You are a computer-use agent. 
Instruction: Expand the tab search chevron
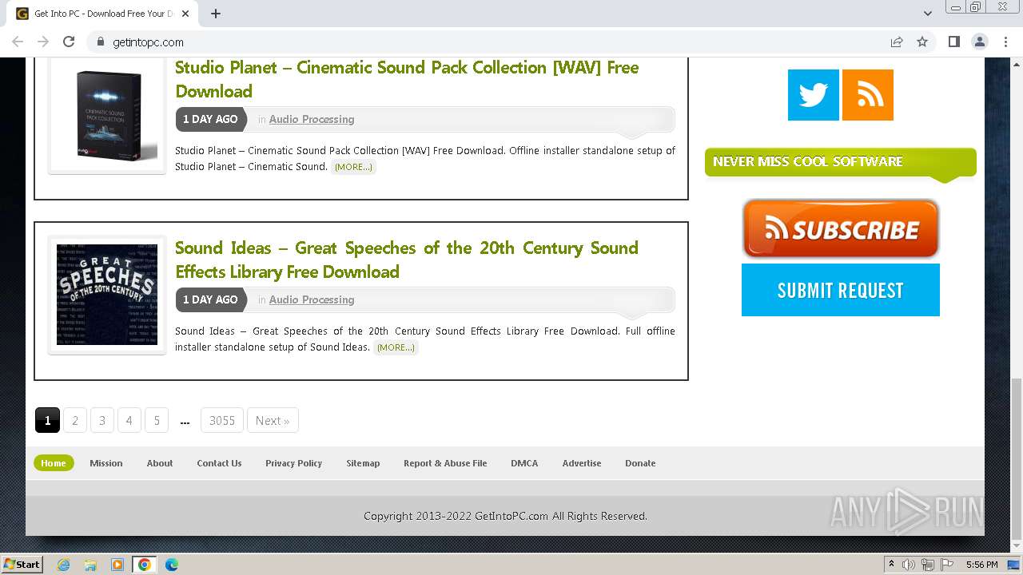927,14
